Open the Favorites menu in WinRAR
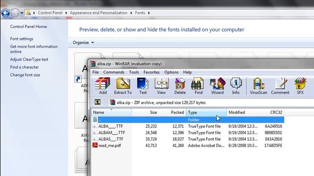 [152, 72]
